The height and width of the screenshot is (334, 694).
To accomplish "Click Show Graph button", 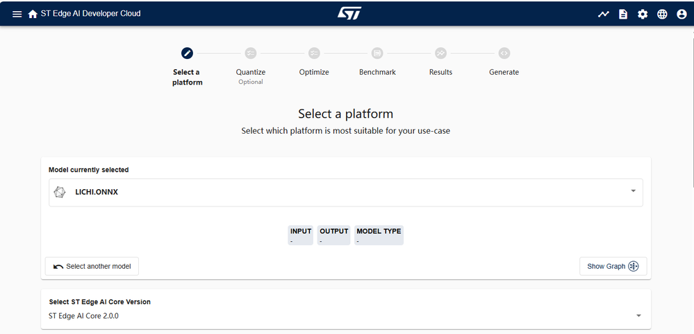I will [613, 267].
